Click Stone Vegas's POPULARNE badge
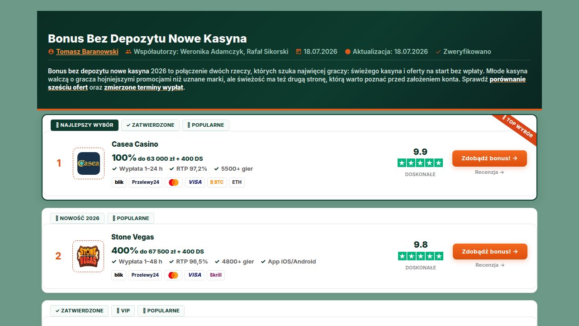Viewport: 579px width, 326px height. [131, 218]
